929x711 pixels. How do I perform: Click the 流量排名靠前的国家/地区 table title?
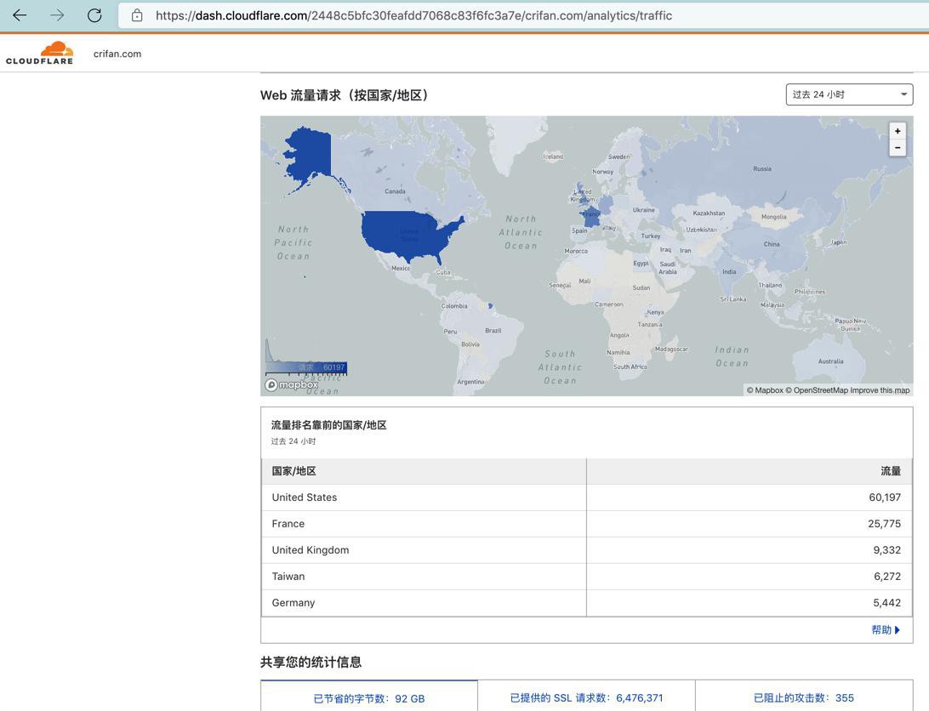pos(329,425)
